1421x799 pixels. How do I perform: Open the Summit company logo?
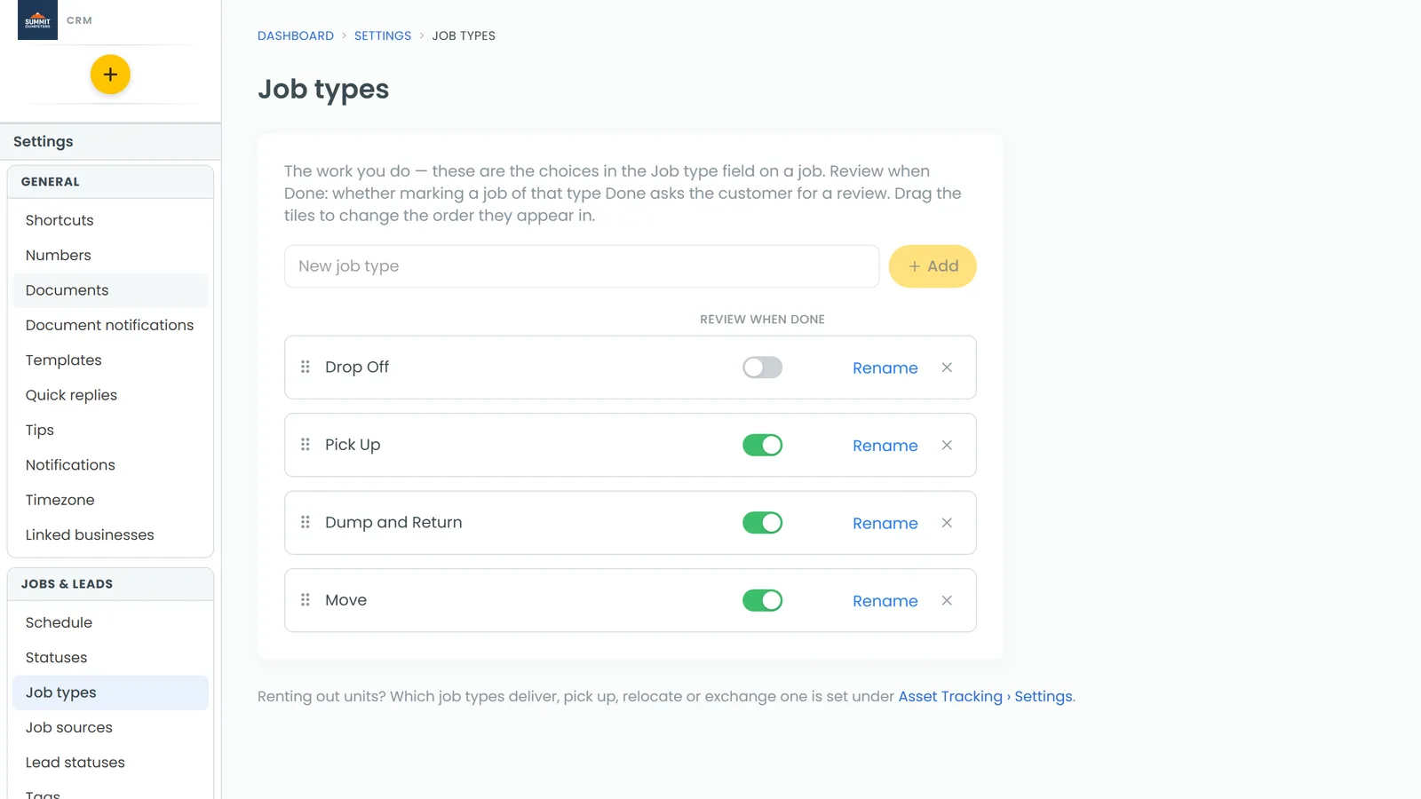point(37,20)
